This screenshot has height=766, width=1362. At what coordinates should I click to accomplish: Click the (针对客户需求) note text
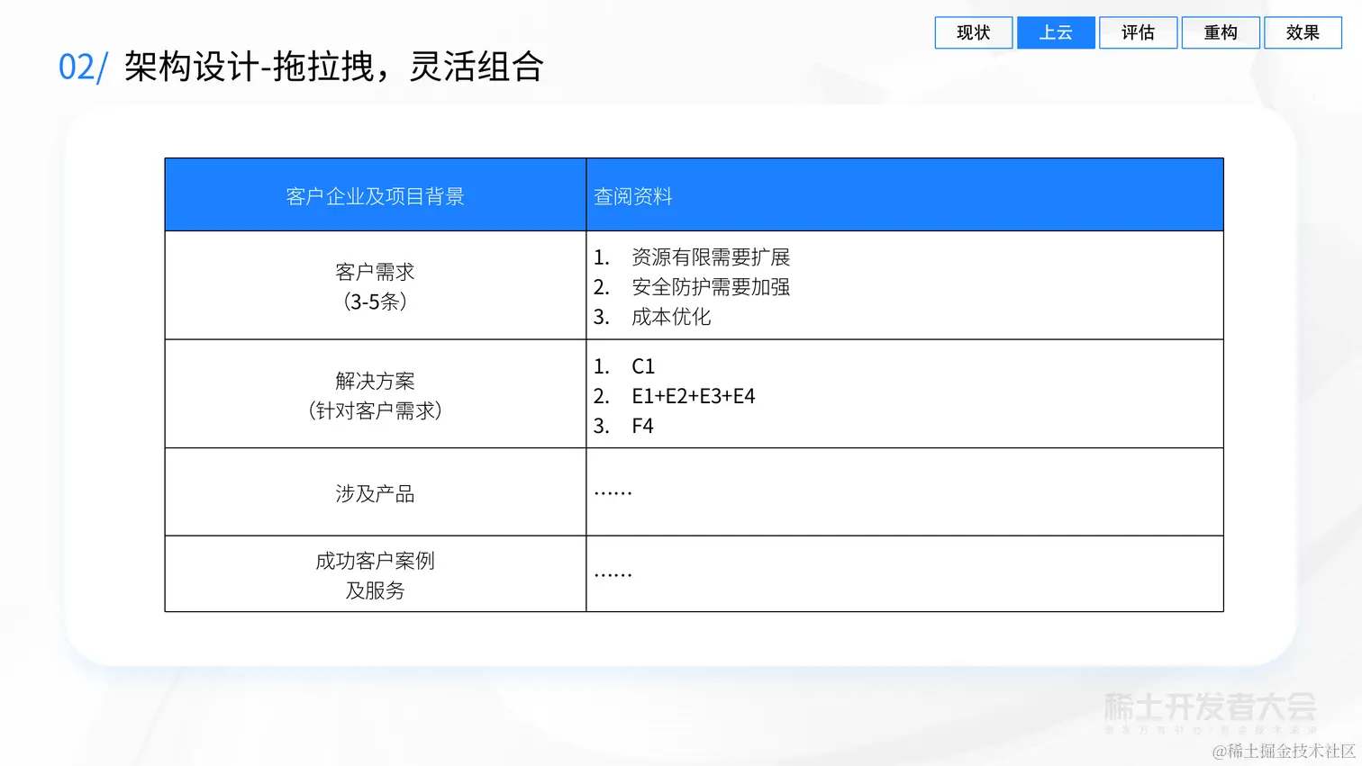point(375,410)
